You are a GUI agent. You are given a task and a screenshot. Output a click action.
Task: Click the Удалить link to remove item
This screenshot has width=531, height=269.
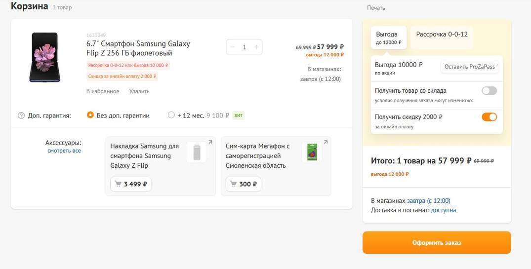coord(139,91)
